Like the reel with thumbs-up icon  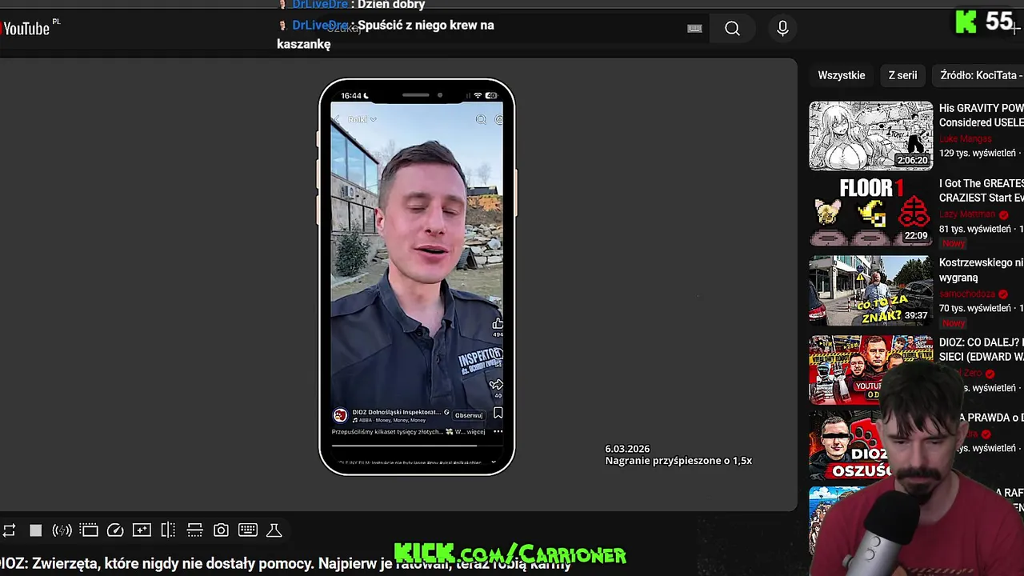click(x=497, y=324)
